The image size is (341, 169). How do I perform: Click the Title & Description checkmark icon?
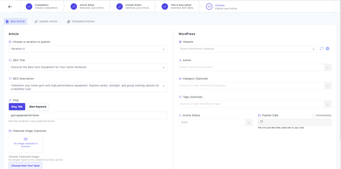point(165,6)
